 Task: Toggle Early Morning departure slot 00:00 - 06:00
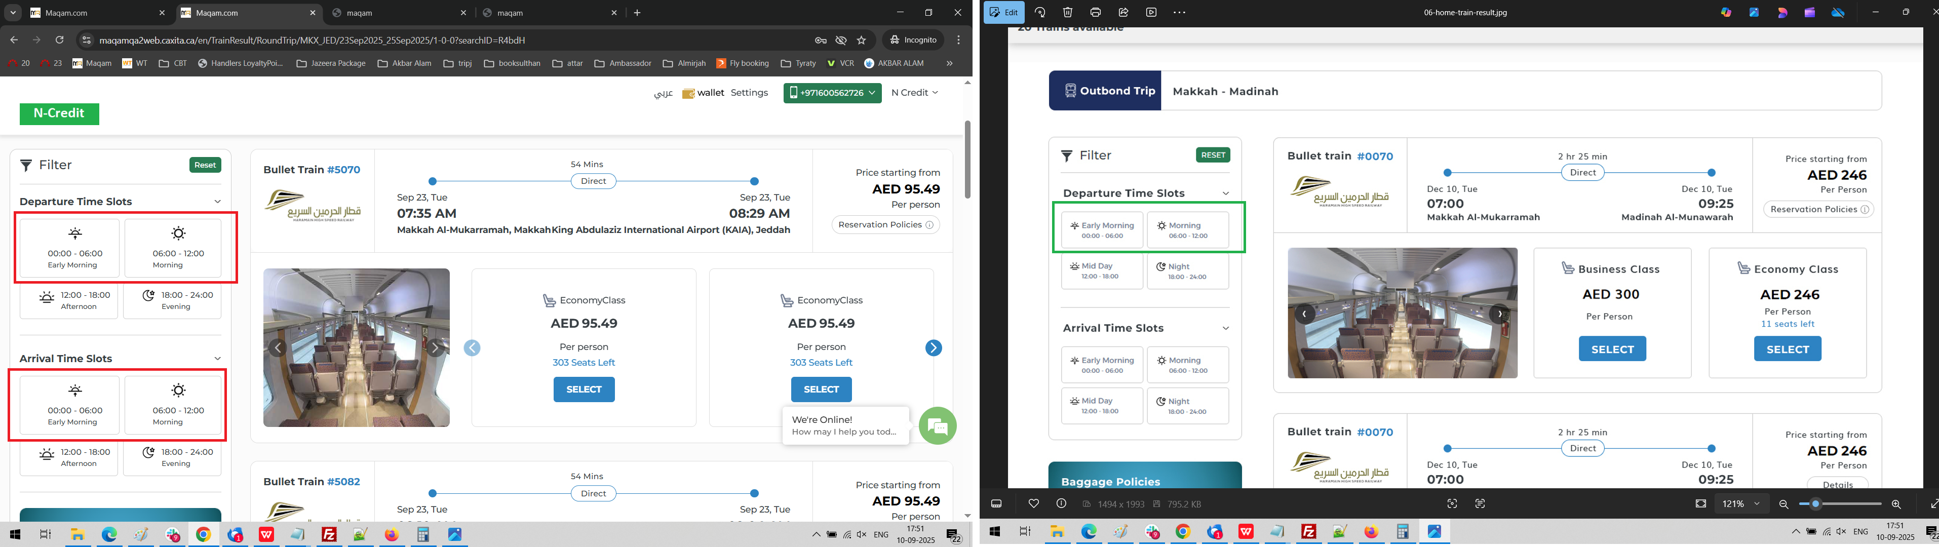click(x=69, y=248)
